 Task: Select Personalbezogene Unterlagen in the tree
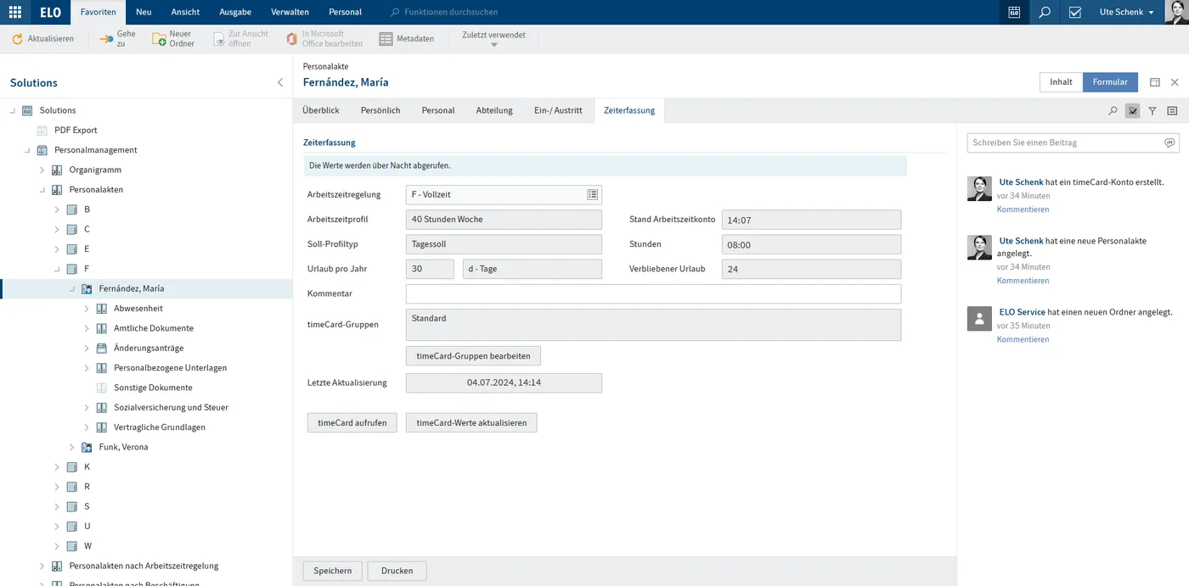[170, 368]
